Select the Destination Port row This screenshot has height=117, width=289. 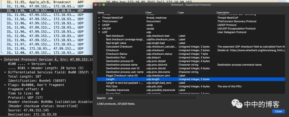tap(191, 58)
